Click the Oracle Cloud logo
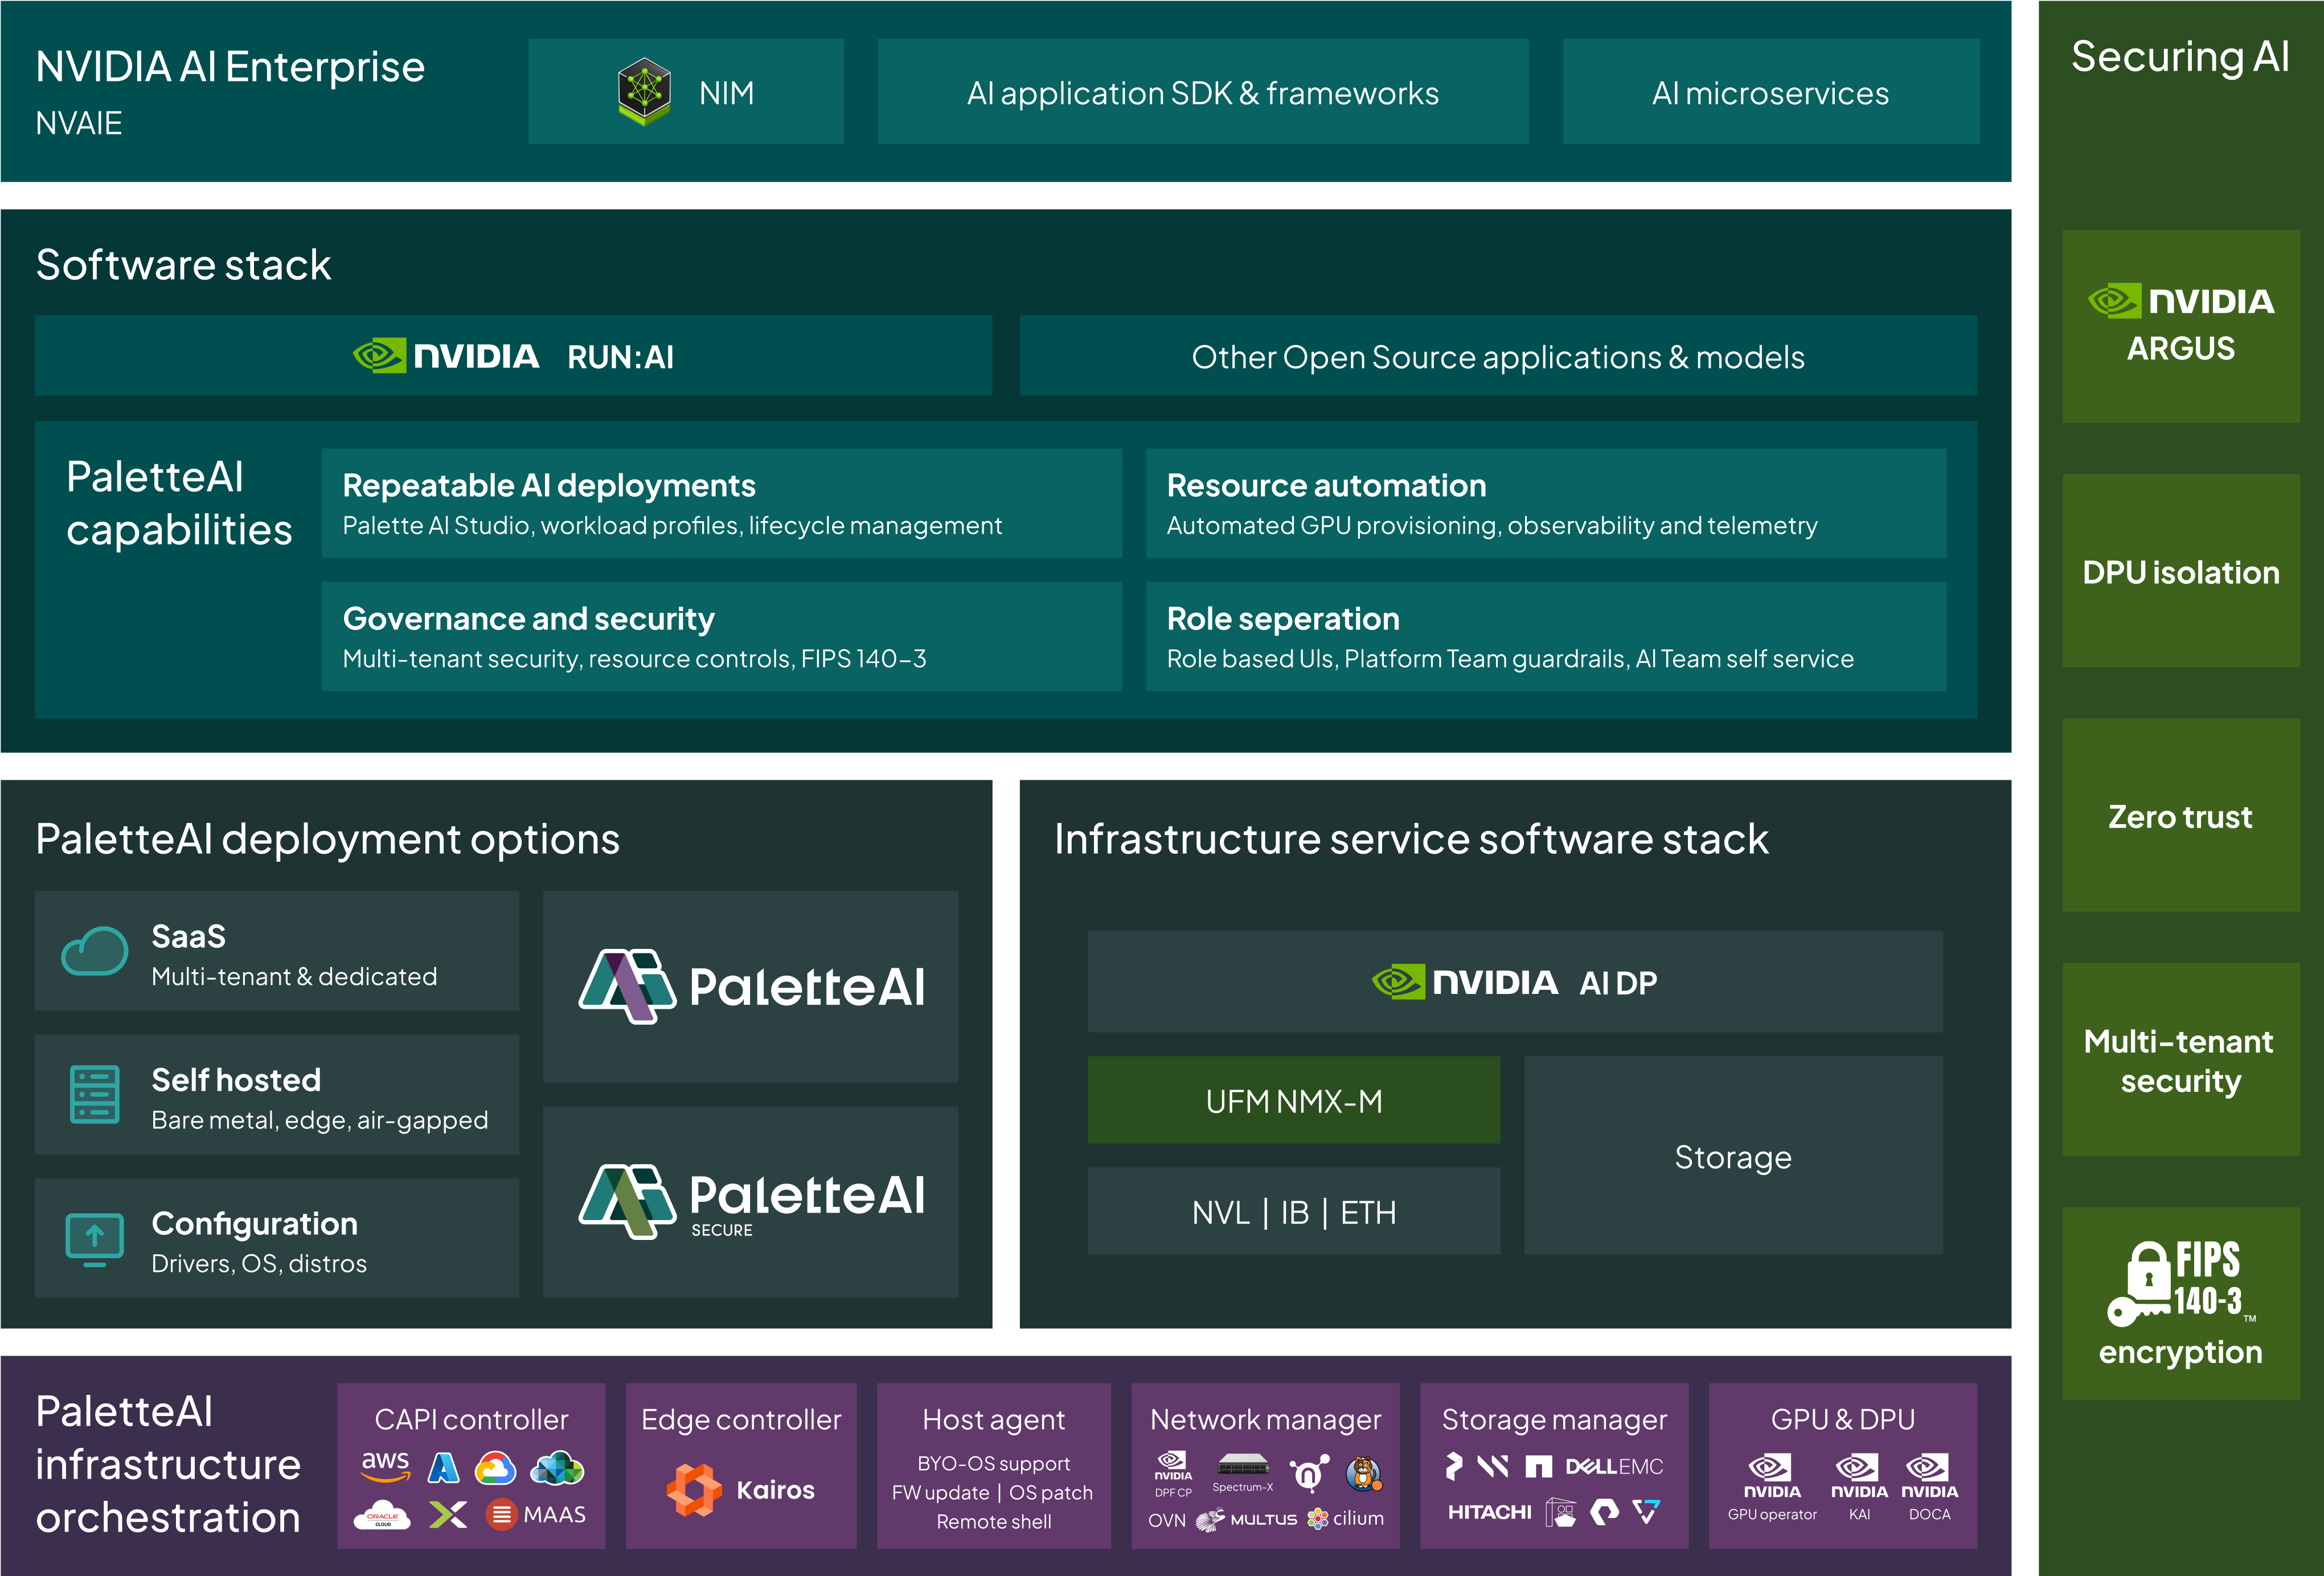Screen dimensions: 2324x1576 pyautogui.click(x=382, y=1515)
